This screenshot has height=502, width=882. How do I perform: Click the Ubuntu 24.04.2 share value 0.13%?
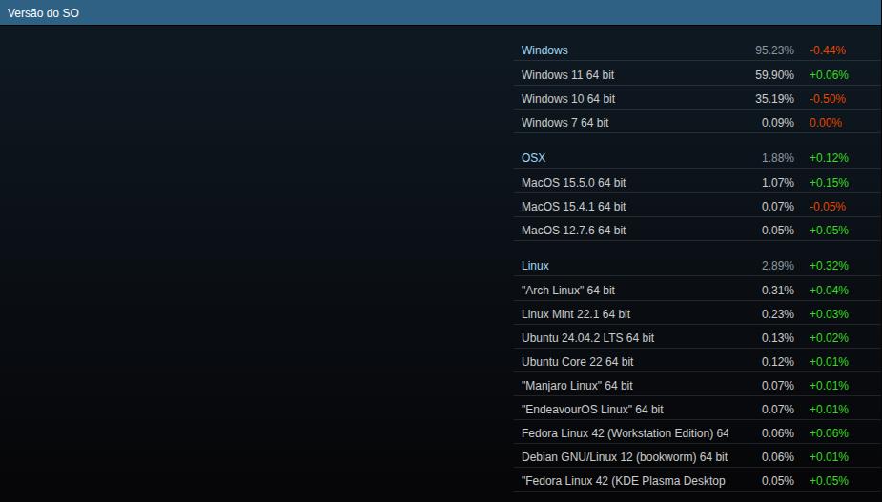click(x=778, y=338)
